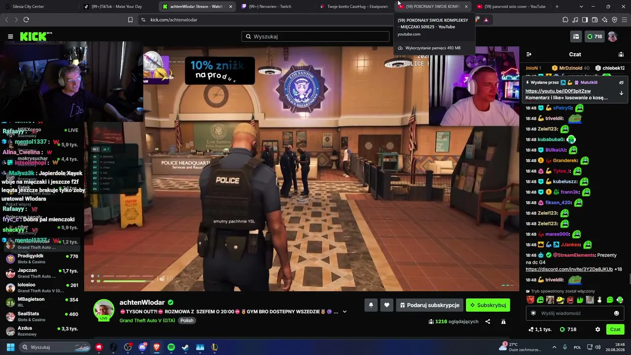This screenshot has height=355, width=631.
Task: Open the youtu.be link in pinned message
Action: 558,91
